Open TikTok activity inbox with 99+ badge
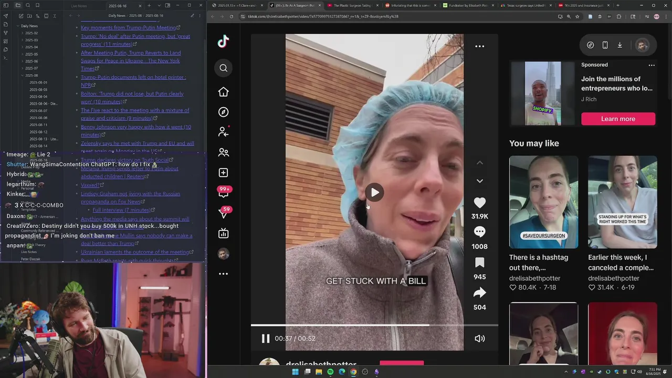Image resolution: width=672 pixels, height=378 pixels. click(224, 192)
